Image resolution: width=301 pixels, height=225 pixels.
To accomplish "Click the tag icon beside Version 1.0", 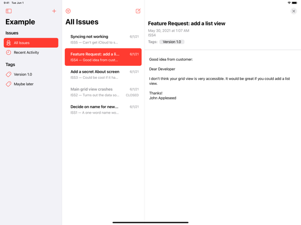I will [8, 74].
